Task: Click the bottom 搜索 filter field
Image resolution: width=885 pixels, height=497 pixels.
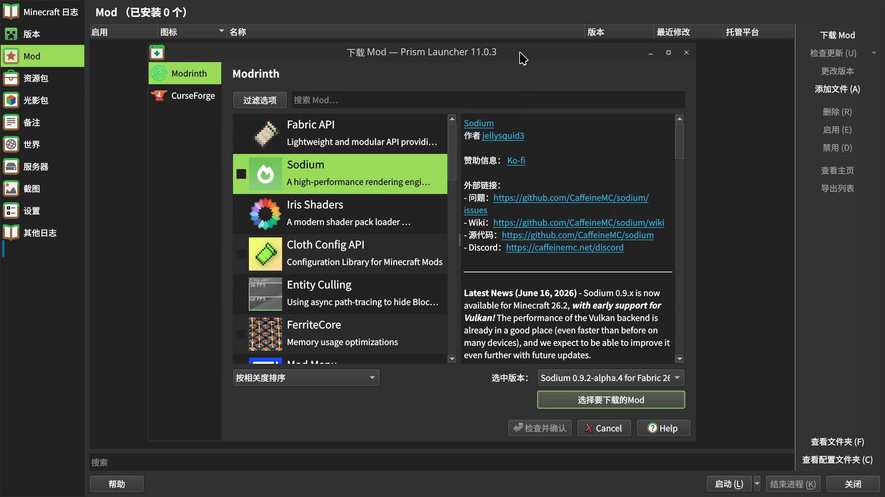Action: click(442, 462)
